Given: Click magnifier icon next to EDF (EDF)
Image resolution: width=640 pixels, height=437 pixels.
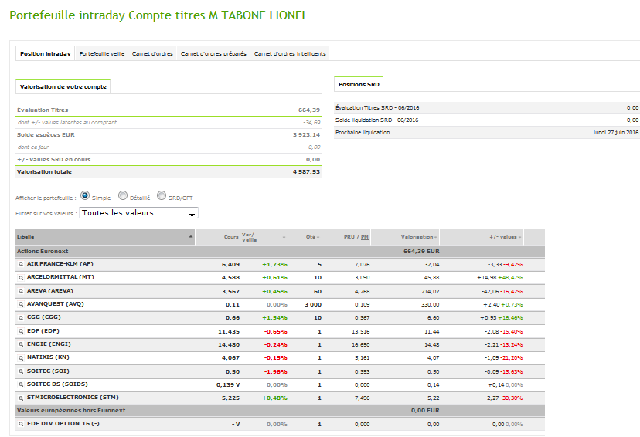Looking at the screenshot, I should coord(21,330).
